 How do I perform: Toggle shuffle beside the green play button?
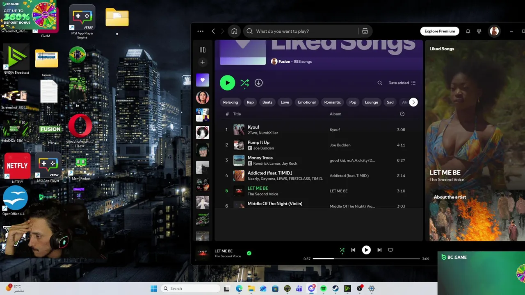(x=245, y=83)
